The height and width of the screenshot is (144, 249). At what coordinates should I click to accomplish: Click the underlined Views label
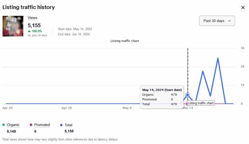[x=32, y=18]
